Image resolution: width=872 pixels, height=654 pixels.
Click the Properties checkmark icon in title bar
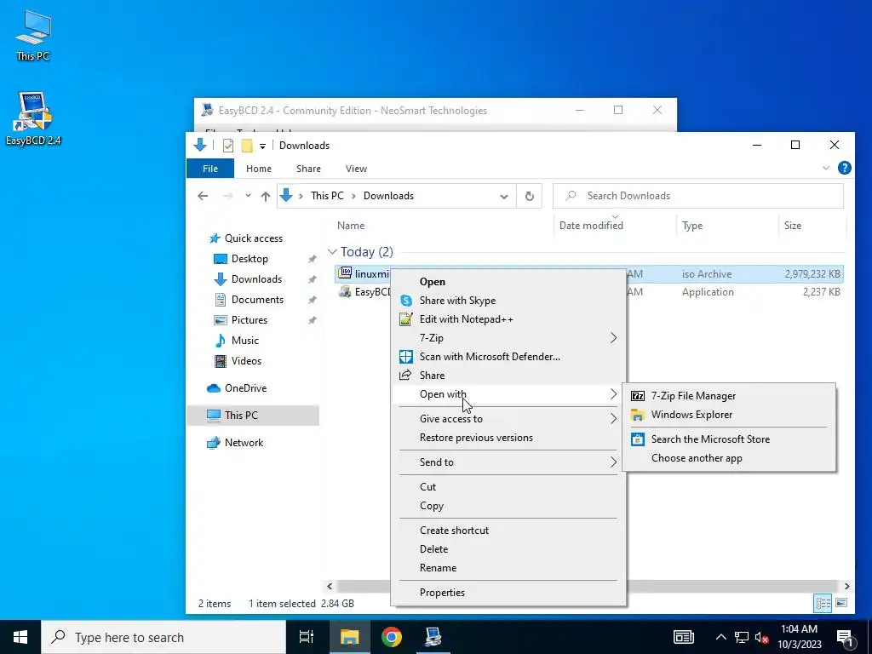[x=228, y=146]
